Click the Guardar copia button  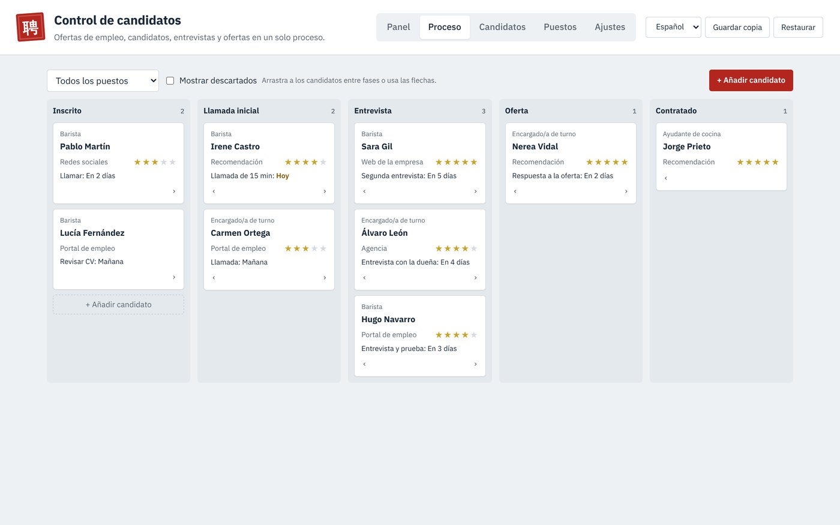click(x=737, y=27)
